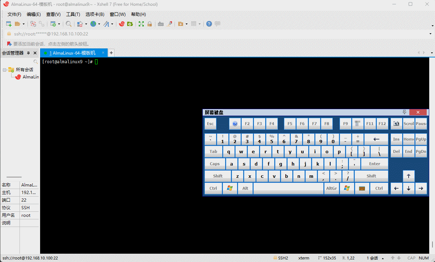Click the keyboard icon key beside right Ctrl

tap(362, 188)
